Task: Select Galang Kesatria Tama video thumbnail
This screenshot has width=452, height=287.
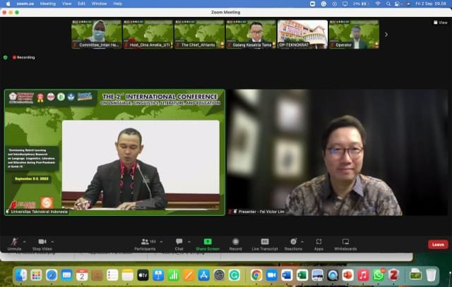Action: tap(251, 34)
